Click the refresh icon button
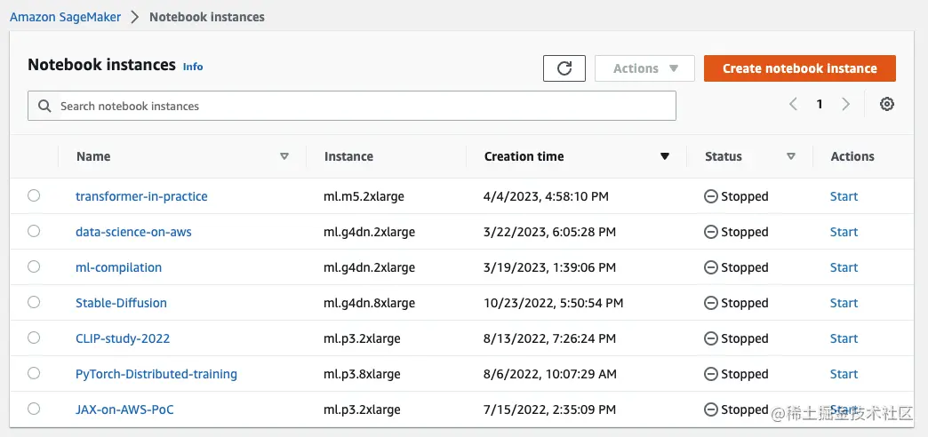The height and width of the screenshot is (437, 928). 564,68
